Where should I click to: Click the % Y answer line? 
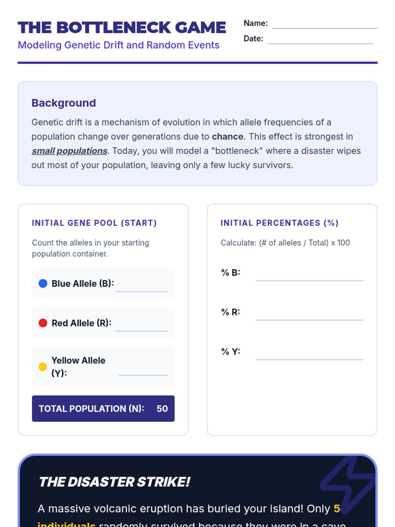[309, 356]
